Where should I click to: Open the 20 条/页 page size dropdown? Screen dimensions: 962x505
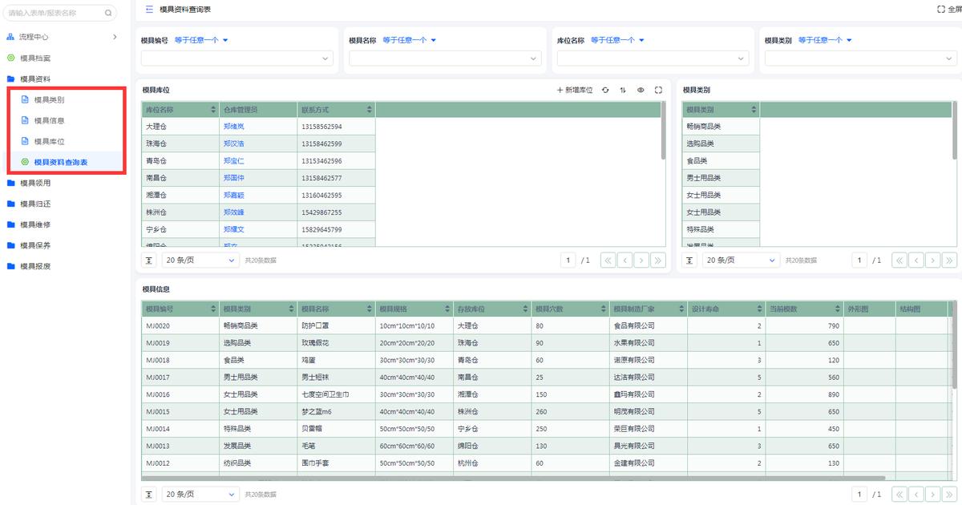(199, 260)
